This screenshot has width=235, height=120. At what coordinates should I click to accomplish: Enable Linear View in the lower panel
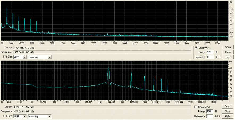(x=196, y=107)
